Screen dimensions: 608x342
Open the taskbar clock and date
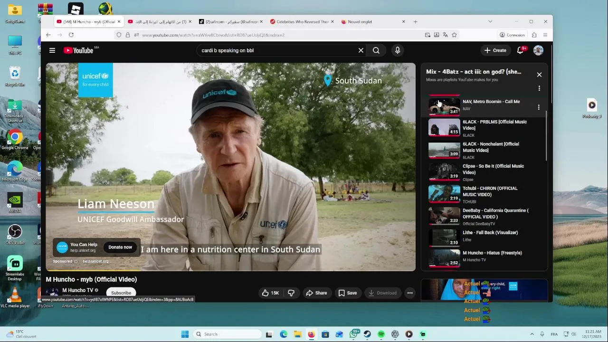pyautogui.click(x=593, y=334)
